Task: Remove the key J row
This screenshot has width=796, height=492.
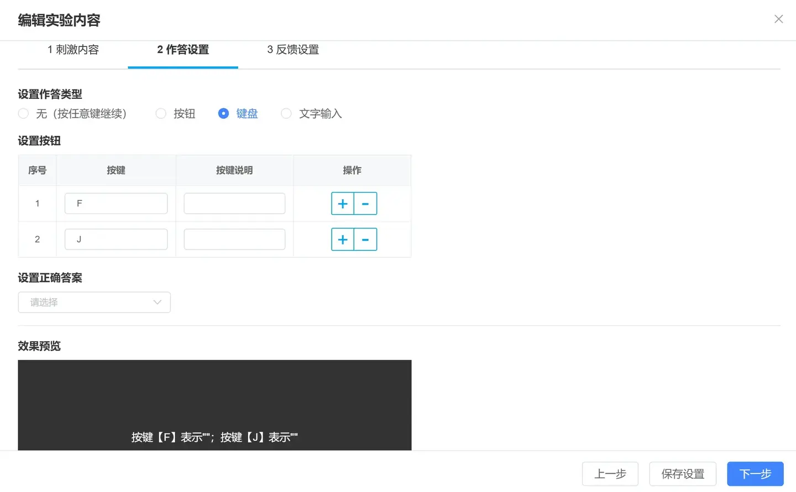Action: pos(365,240)
